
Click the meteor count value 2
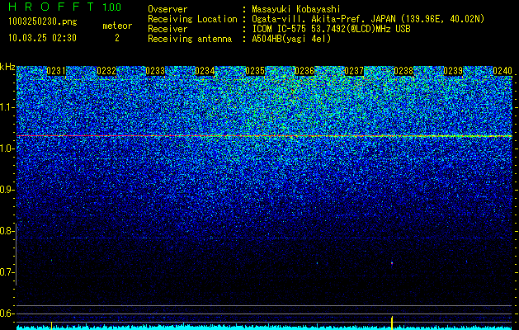pyautogui.click(x=117, y=38)
